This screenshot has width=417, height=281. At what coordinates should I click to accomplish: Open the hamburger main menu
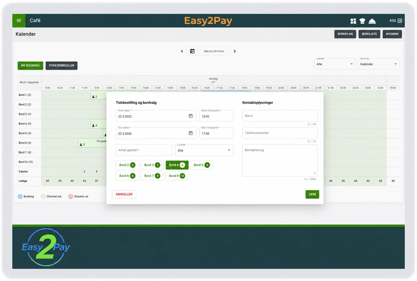pyautogui.click(x=19, y=20)
